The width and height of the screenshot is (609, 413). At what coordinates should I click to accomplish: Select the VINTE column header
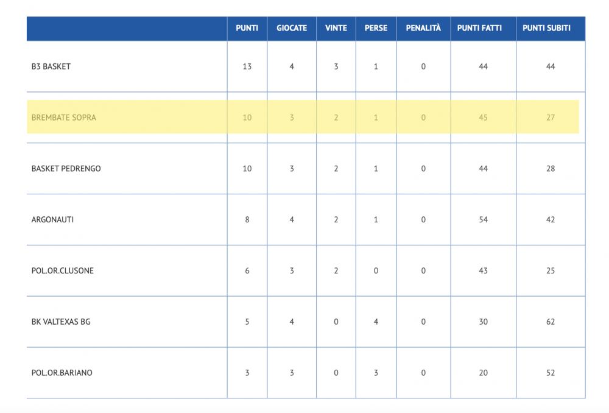click(x=336, y=28)
